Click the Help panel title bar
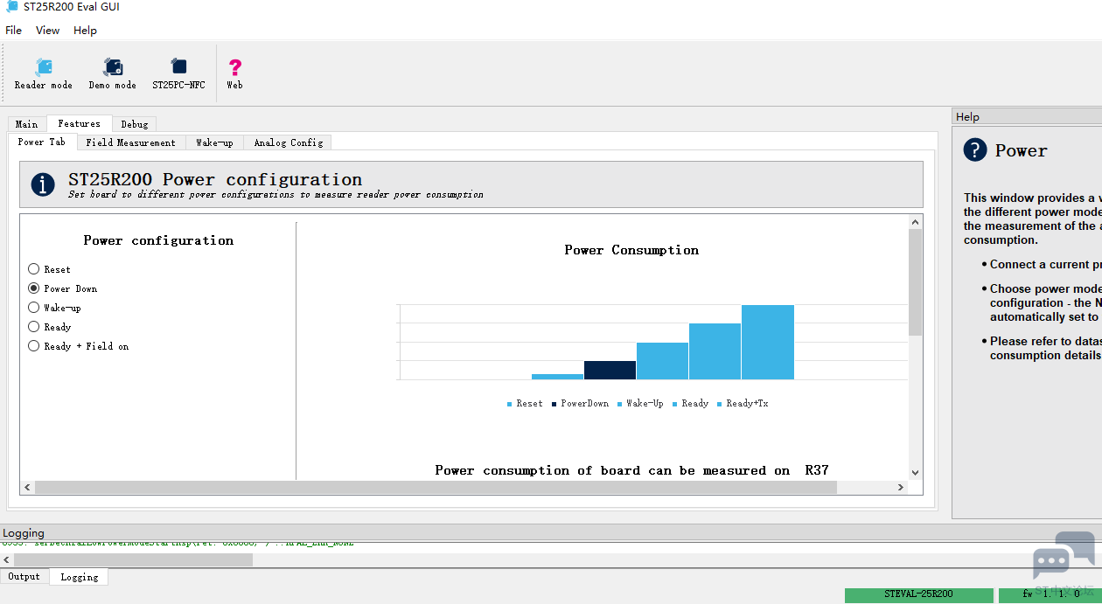This screenshot has height=604, width=1102. tap(1027, 116)
